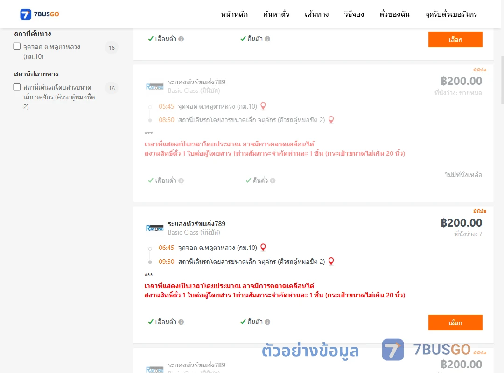Click มินิบัส tag on 06:45 card
Screen dimensions: 504x373
[480, 211]
